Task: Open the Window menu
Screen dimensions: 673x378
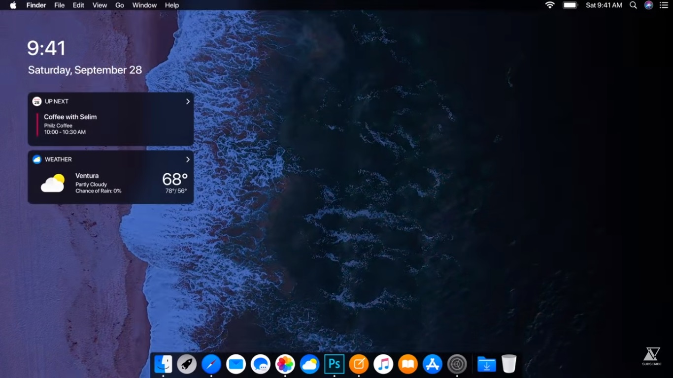Action: coord(144,5)
